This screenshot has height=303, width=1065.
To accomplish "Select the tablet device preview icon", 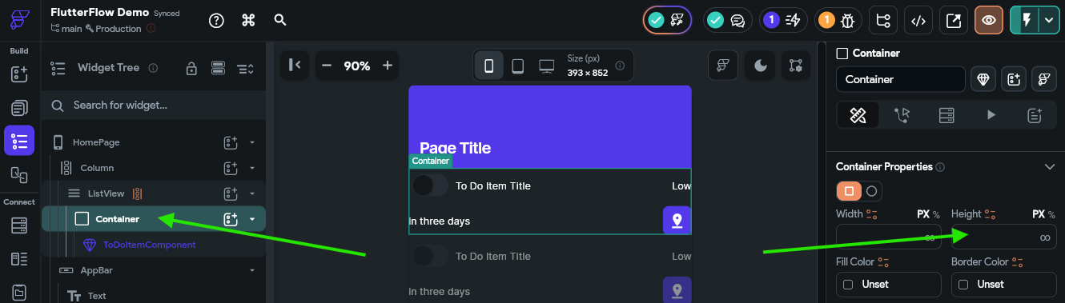I will coord(517,66).
